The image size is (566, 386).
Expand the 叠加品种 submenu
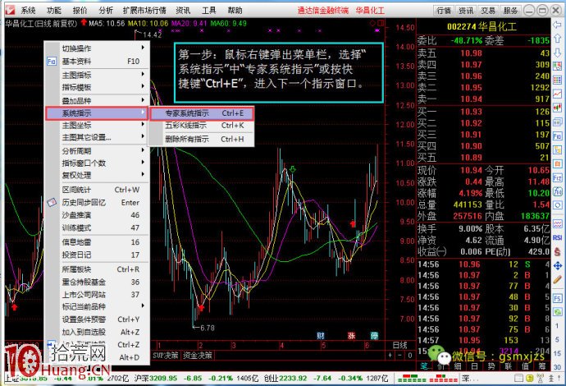point(97,100)
